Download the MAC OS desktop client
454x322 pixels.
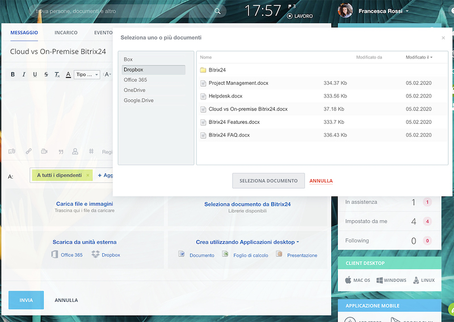tap(358, 281)
